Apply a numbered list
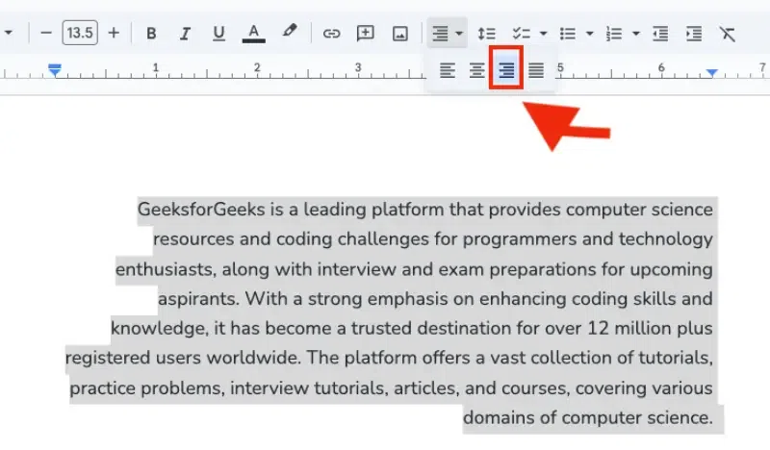770x450 pixels. click(614, 34)
